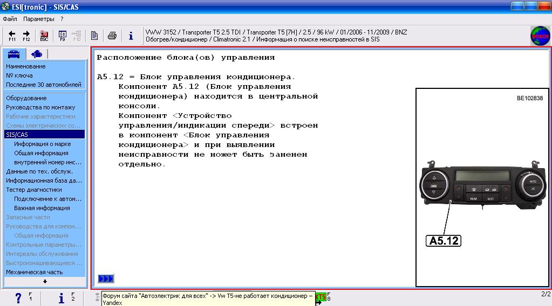This screenshot has height=306, width=552.
Task: Open the F9 list view icon
Action: pos(62,36)
